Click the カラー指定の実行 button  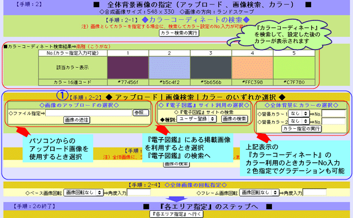tap(302, 129)
